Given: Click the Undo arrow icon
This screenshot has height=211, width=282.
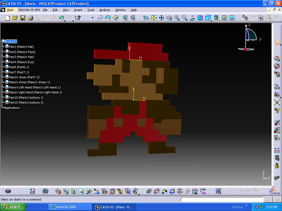Looking at the screenshot, I should click(x=61, y=18).
